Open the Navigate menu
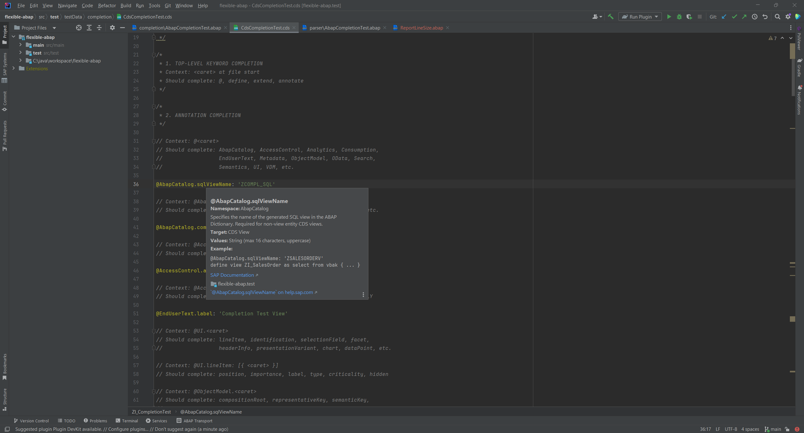 point(67,6)
